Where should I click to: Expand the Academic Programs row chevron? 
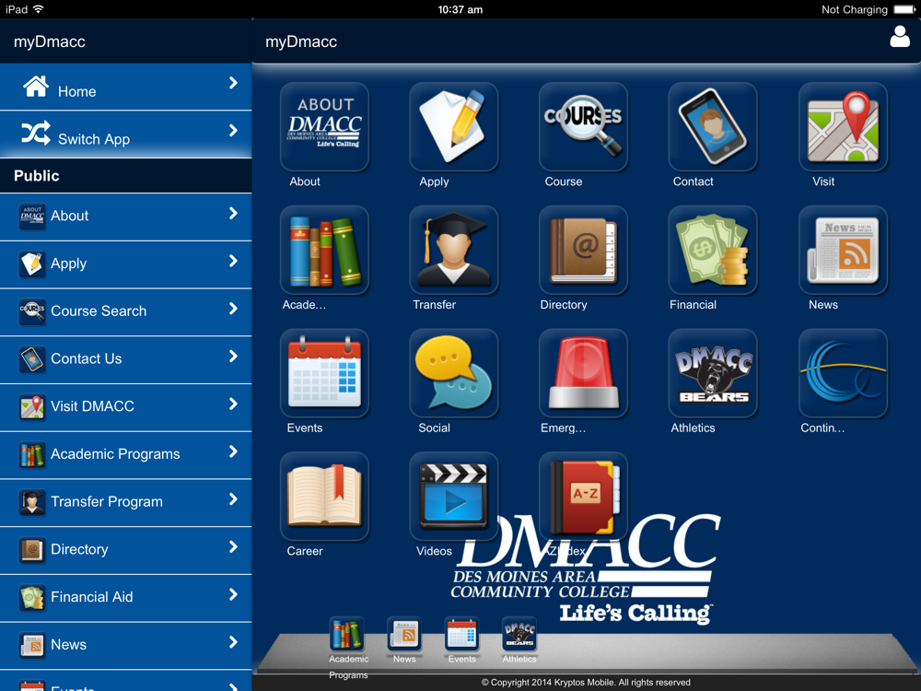point(233,451)
